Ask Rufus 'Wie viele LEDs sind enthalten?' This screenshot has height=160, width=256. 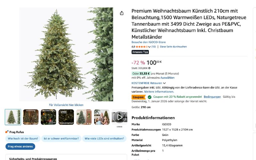point(104,139)
